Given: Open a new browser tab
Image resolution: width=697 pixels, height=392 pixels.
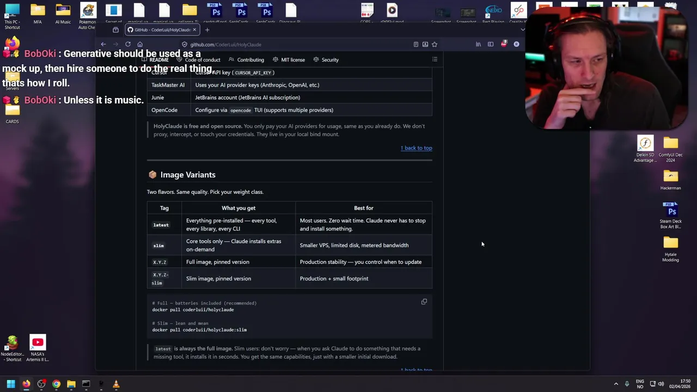Looking at the screenshot, I should [207, 30].
